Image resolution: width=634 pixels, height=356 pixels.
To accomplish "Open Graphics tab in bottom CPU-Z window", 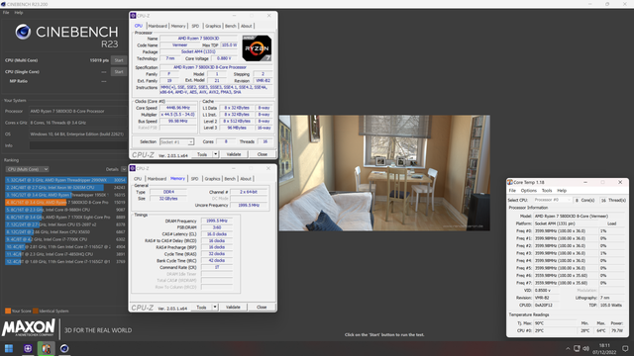I will tap(212, 179).
